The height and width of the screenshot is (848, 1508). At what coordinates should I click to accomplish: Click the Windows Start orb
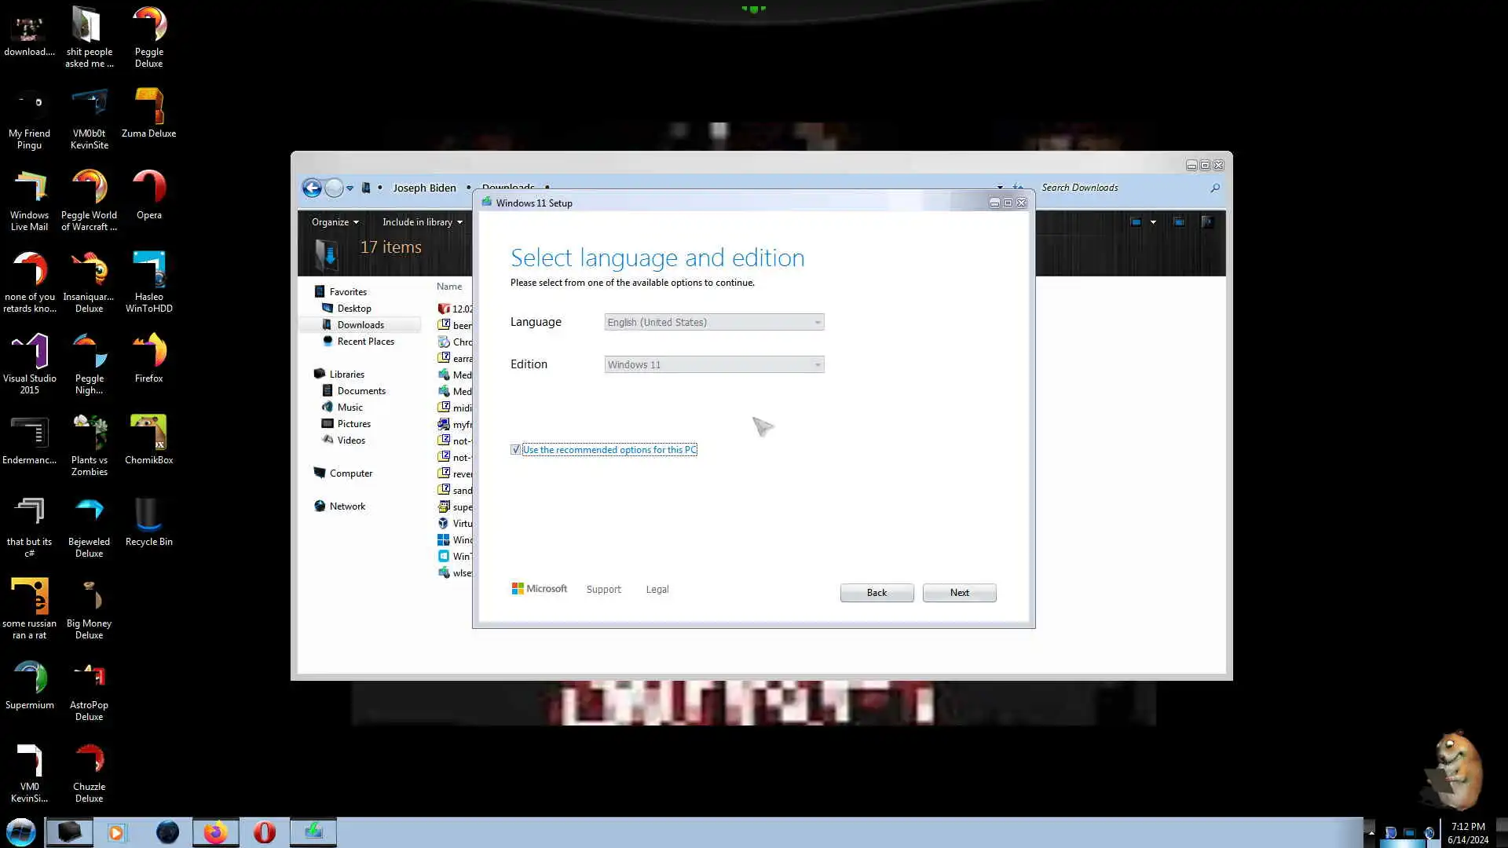pyautogui.click(x=21, y=832)
